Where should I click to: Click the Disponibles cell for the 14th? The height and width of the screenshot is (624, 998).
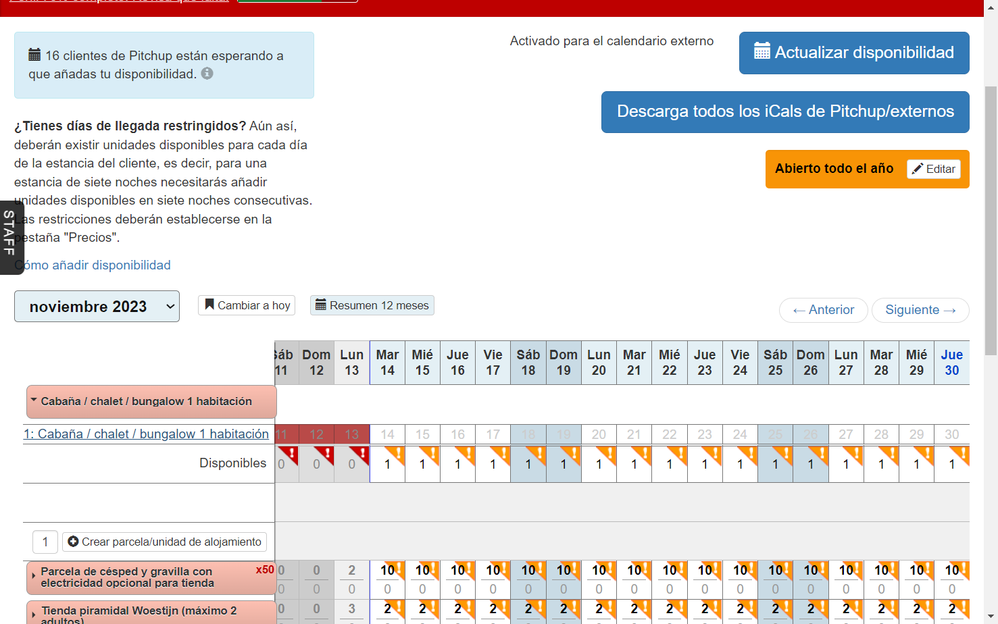(387, 464)
